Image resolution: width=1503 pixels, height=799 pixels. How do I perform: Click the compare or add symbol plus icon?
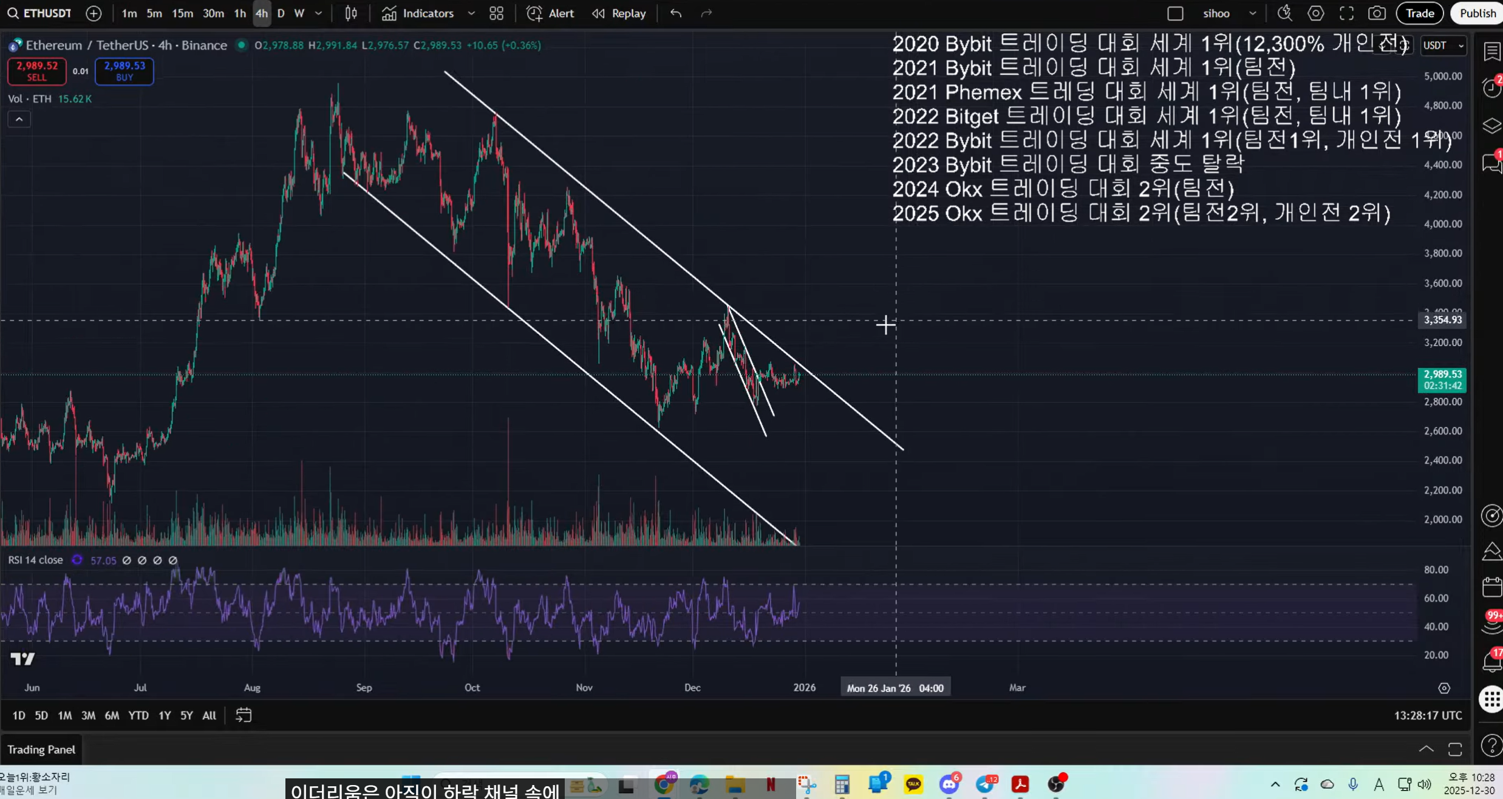point(94,13)
